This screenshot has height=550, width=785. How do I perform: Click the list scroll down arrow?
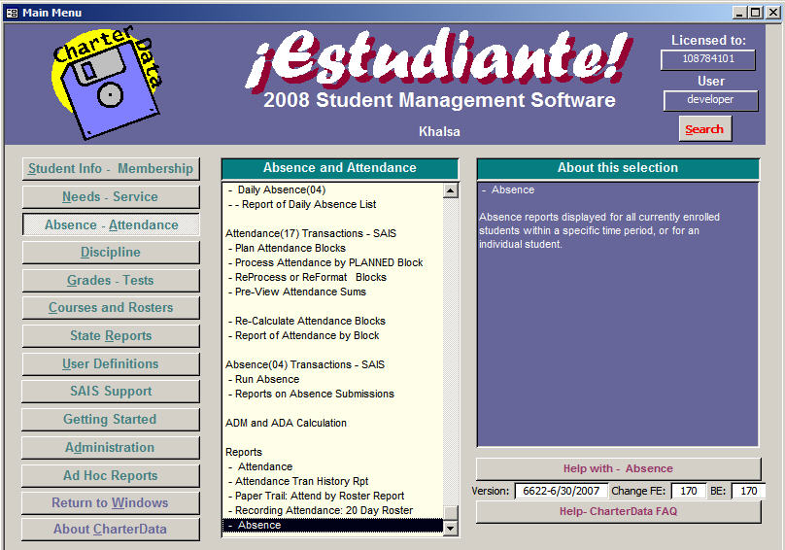pyautogui.click(x=451, y=528)
